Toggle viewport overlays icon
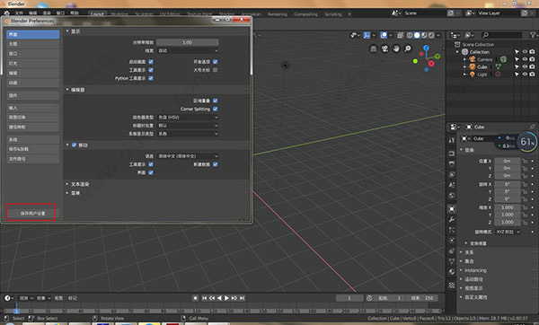Viewport: 539px width, 325px height. tap(384, 35)
